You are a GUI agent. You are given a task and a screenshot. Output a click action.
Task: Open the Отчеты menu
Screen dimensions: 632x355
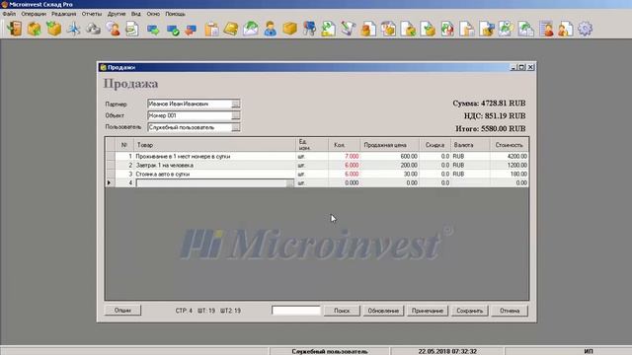(x=92, y=14)
